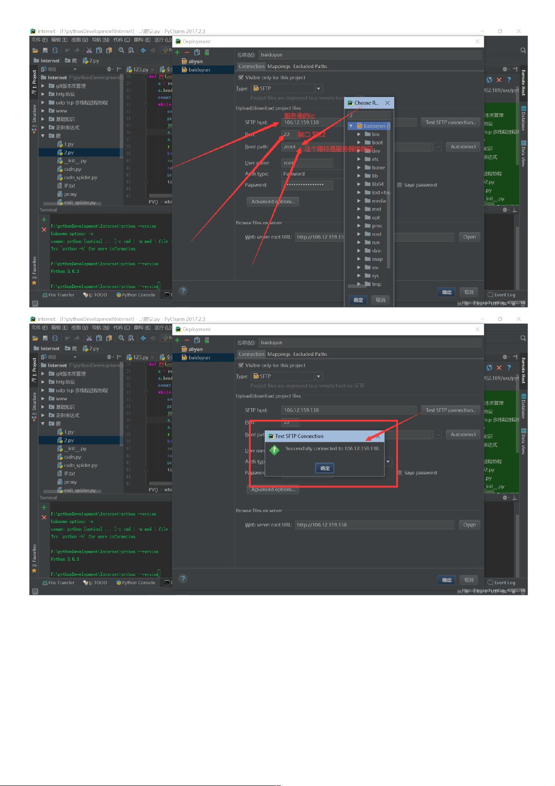Lower screenshot: click Terminal red X close session
Viewport: 555px width, 786px height.
pos(44,517)
